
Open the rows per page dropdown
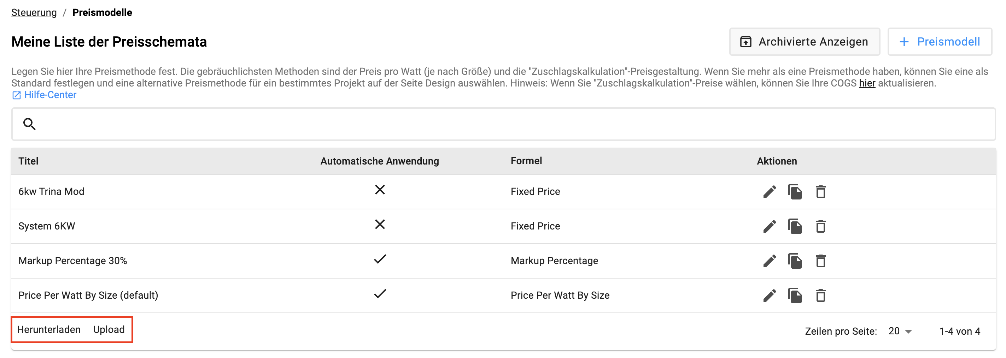[900, 331]
